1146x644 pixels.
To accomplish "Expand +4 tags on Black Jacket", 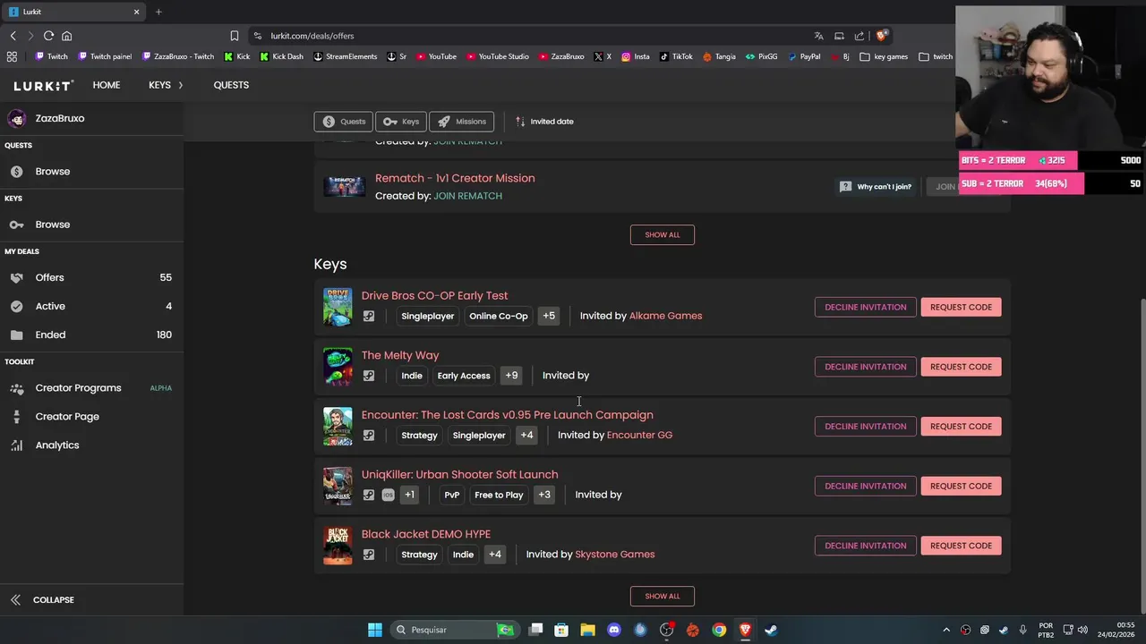I will click(494, 555).
